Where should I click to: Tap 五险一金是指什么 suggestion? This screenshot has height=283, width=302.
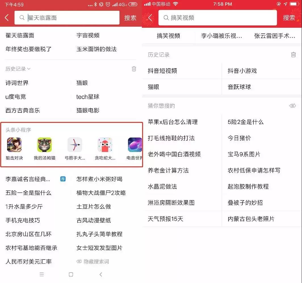click(x=28, y=193)
